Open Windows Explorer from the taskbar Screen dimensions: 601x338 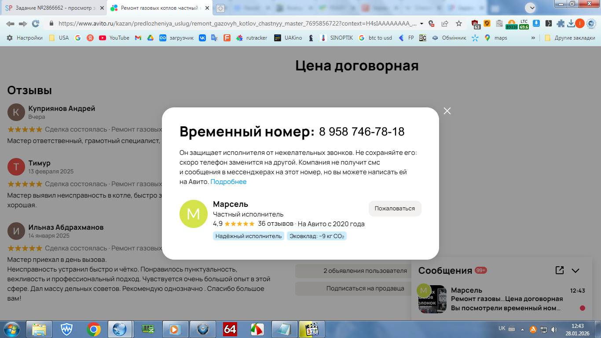[x=39, y=329]
